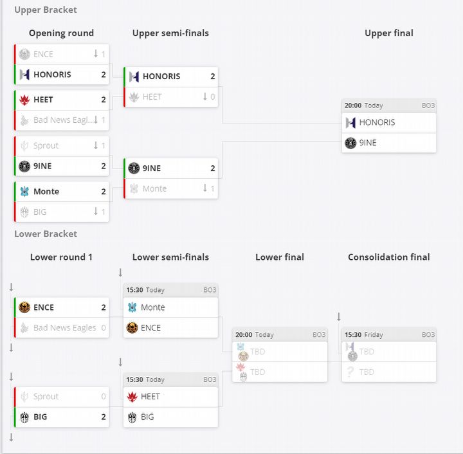Image resolution: width=463 pixels, height=454 pixels.
Task: Click Monte logo in Opening round
Action: click(x=24, y=191)
